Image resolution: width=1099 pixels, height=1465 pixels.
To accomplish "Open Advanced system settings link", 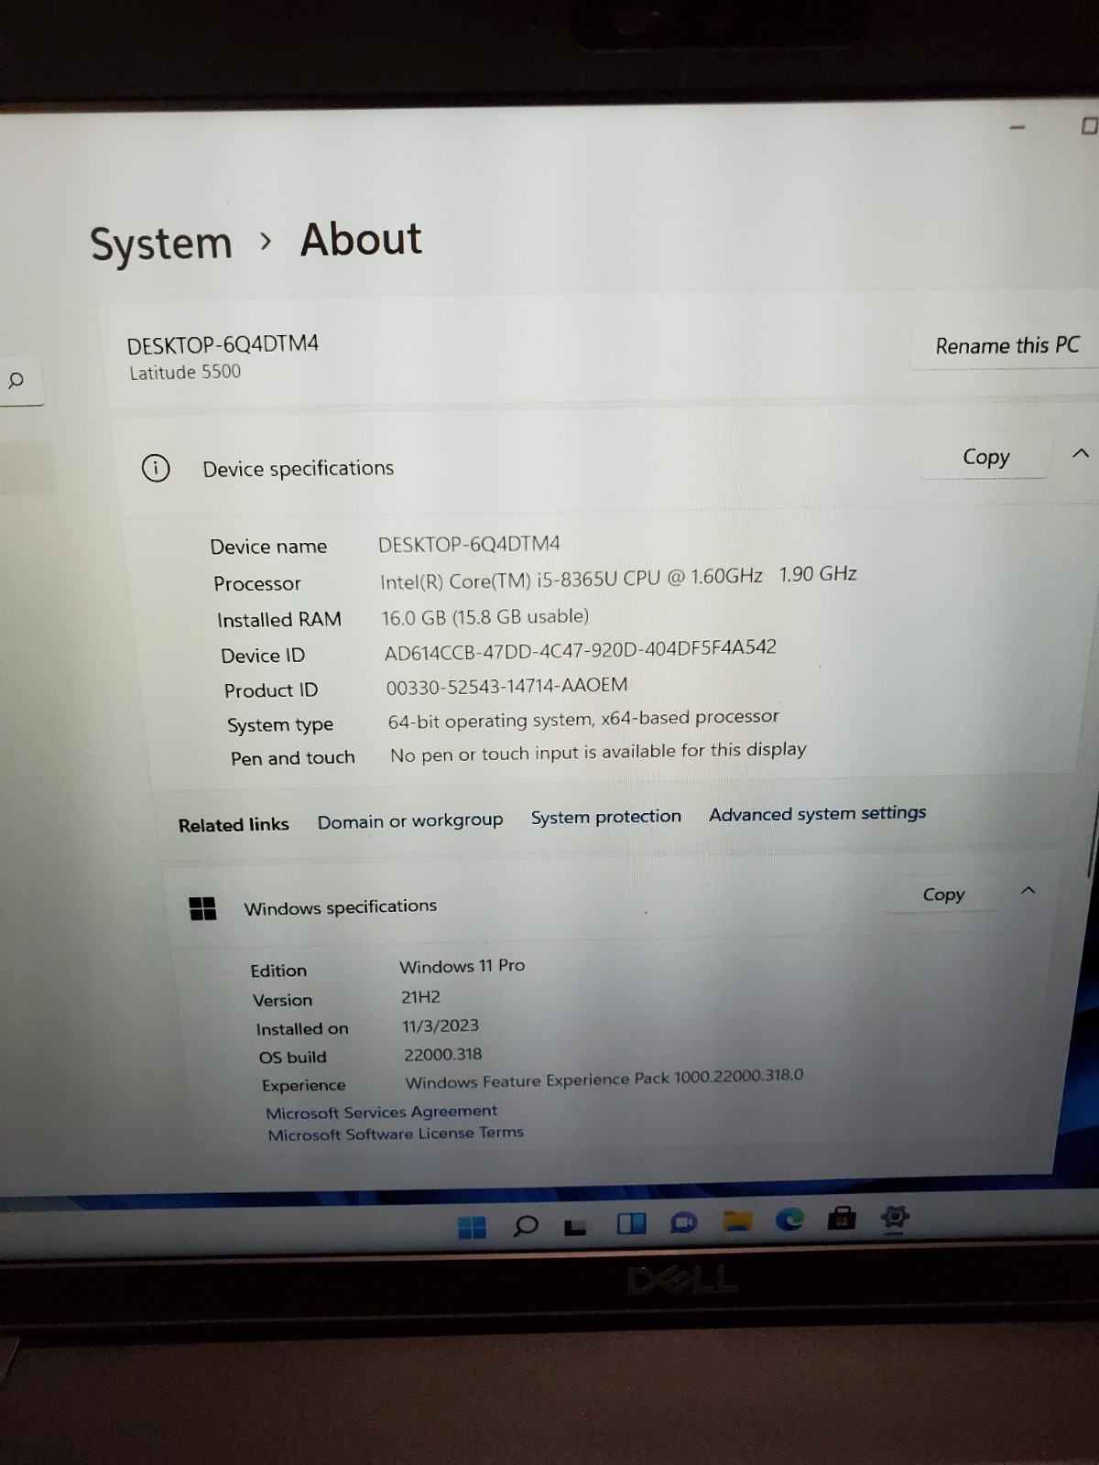I will pyautogui.click(x=817, y=813).
